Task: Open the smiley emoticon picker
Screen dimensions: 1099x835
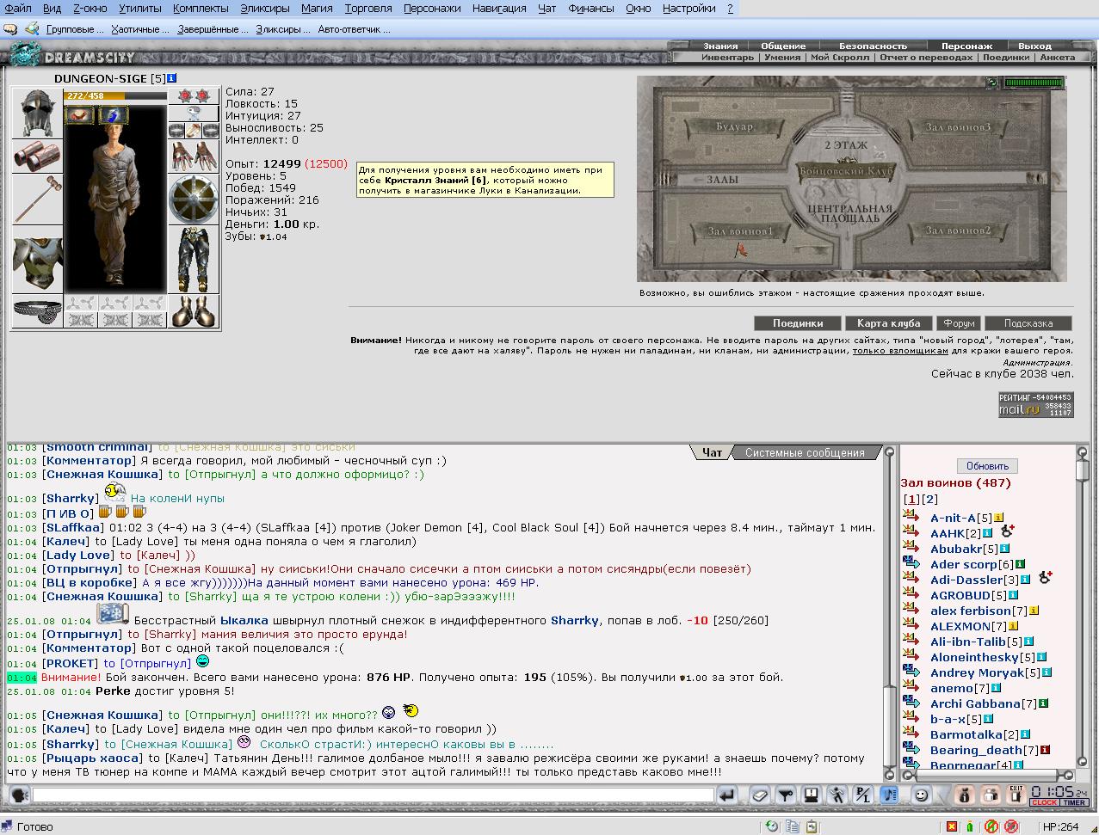Action: pos(921,795)
